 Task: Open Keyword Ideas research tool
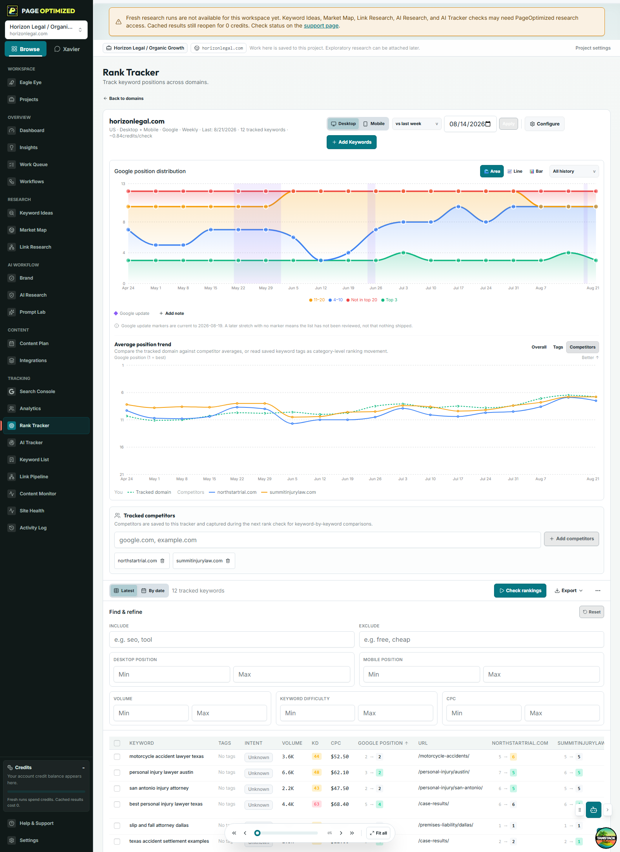pyautogui.click(x=46, y=213)
